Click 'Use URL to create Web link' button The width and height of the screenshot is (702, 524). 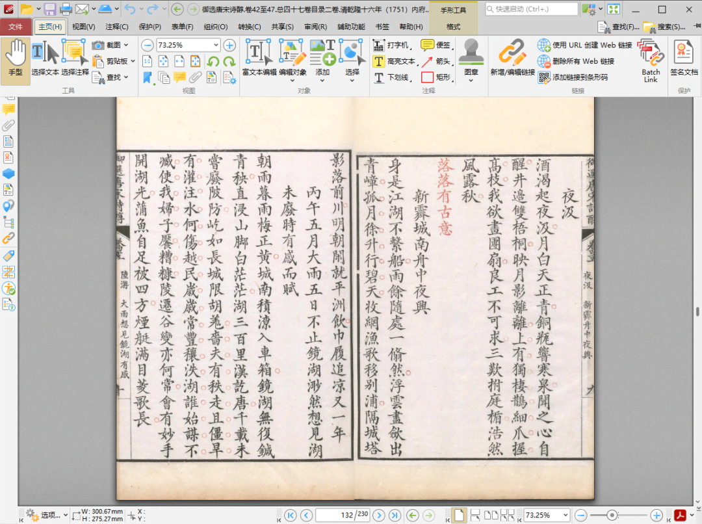[x=585, y=45]
